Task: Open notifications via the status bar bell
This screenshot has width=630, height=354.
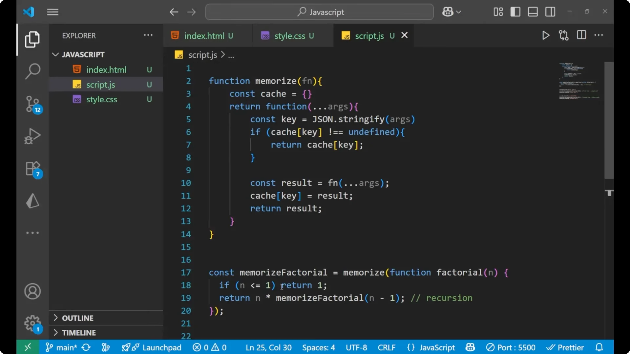Action: (x=599, y=347)
